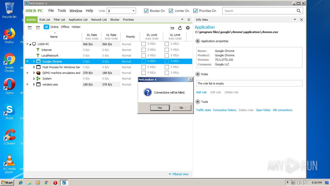
Task: Open VLC media player desktop shortcut
Action: click(x=9, y=164)
